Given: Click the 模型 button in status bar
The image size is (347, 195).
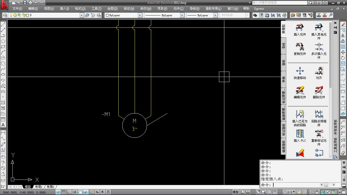Looking at the screenshot, I should click(235, 192).
